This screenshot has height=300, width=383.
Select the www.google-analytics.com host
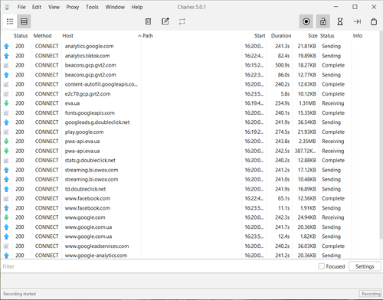tap(96, 256)
